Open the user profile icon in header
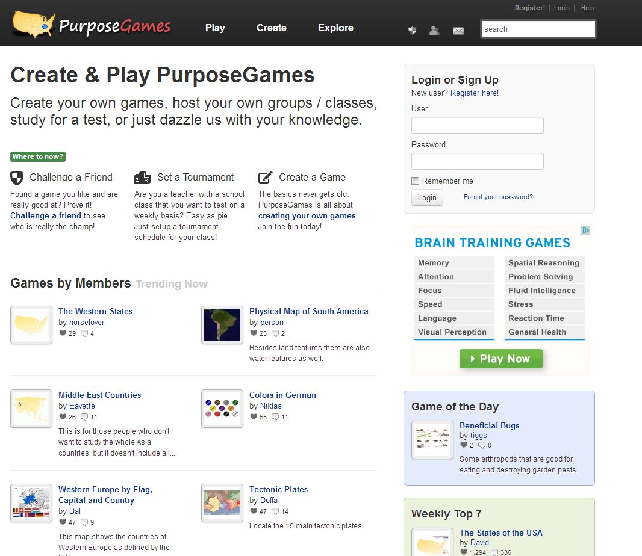The width and height of the screenshot is (642, 556). coord(434,30)
